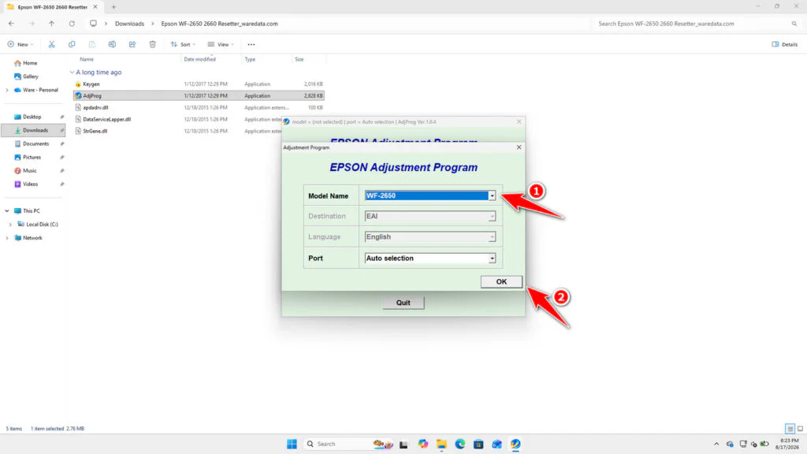Open Home in the navigation pane
807x454 pixels.
[30, 63]
